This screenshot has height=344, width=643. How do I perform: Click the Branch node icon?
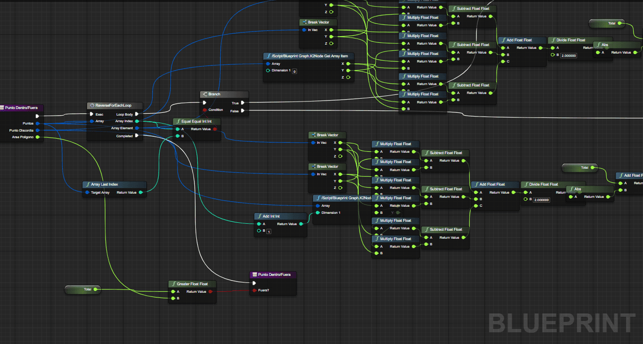point(205,94)
